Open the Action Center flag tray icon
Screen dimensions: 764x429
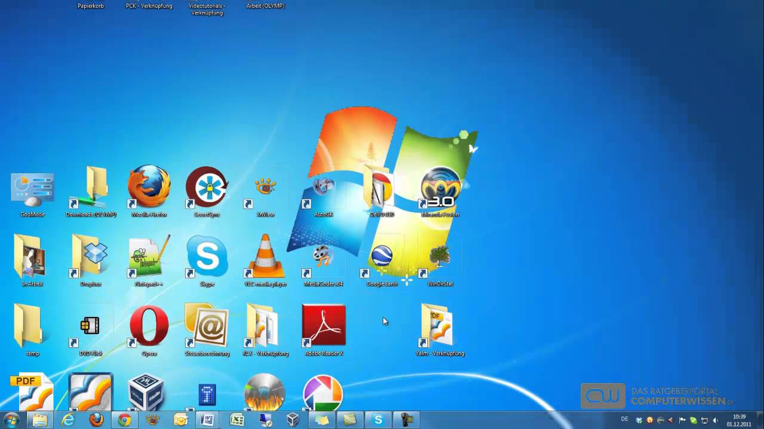(683, 420)
